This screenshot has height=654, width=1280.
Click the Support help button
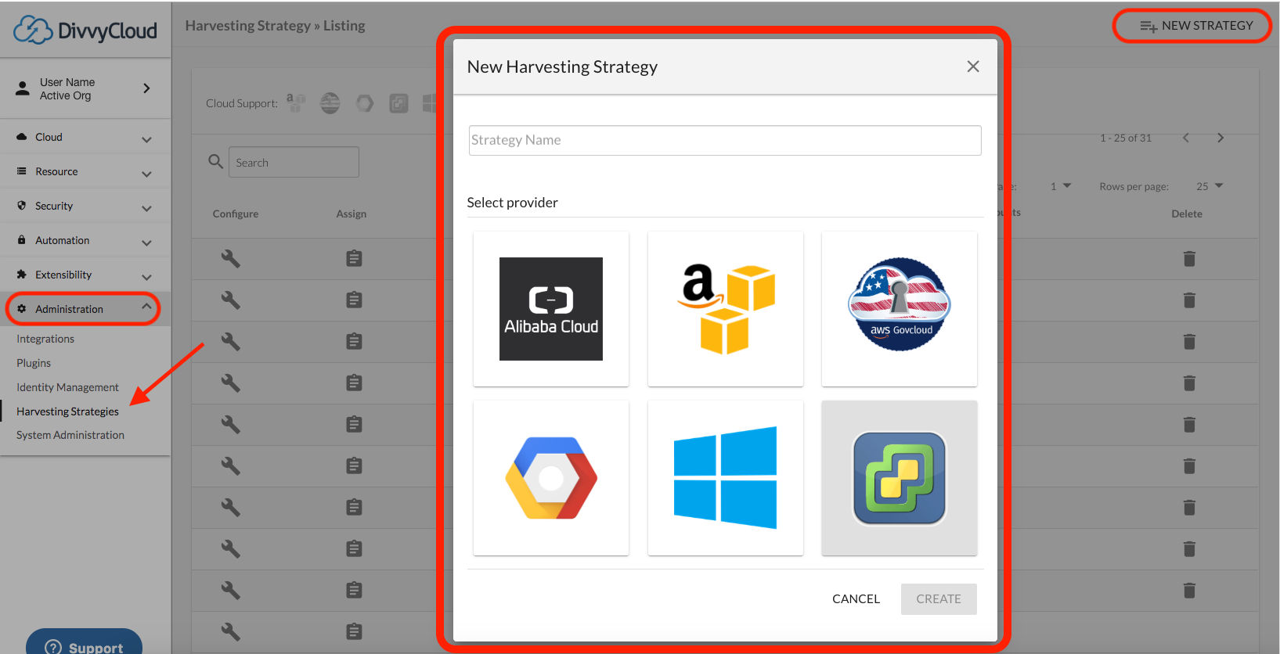[84, 643]
